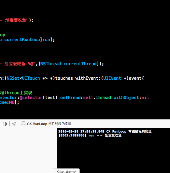Open the Debug View Hierarchy icon
Image resolution: width=170 pixels, height=173 pixels.
coord(5,124)
